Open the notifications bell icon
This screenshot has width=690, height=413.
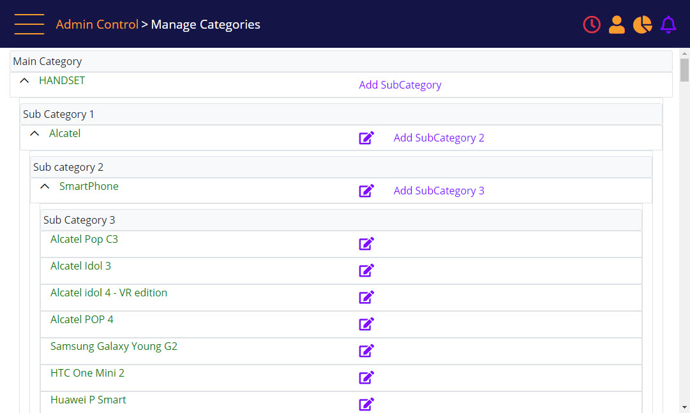click(x=668, y=25)
